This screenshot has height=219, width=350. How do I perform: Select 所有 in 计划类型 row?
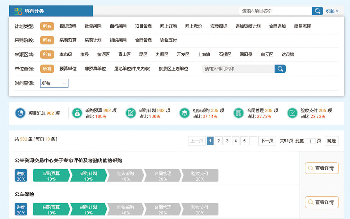[x=47, y=26]
